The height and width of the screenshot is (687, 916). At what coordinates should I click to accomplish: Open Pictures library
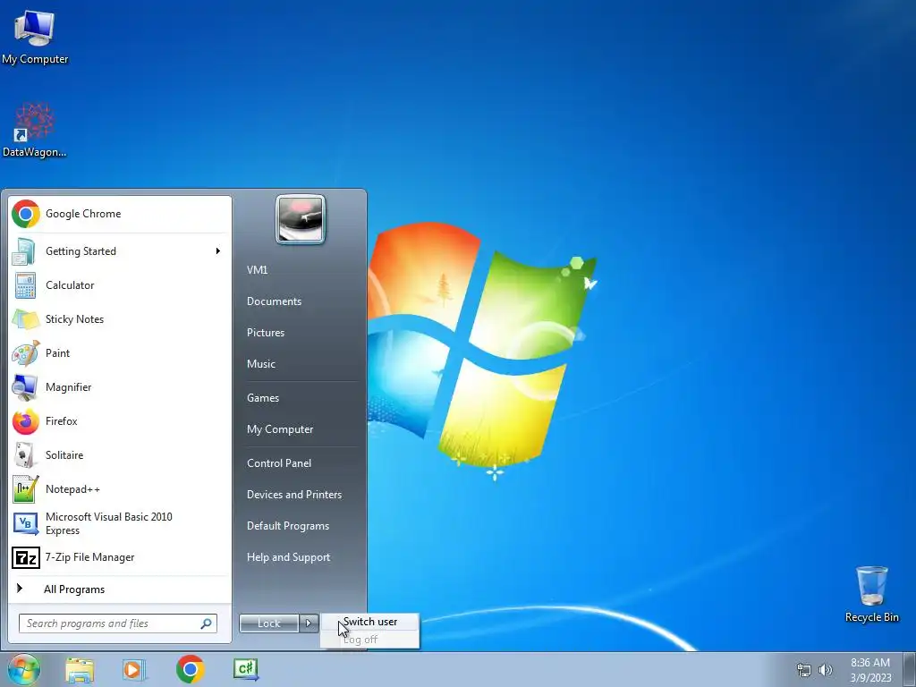pos(266,333)
